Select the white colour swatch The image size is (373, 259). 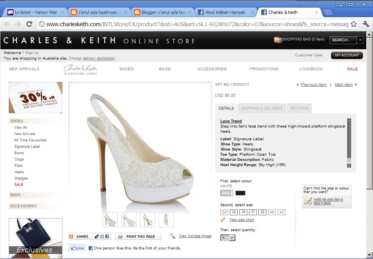226,193
